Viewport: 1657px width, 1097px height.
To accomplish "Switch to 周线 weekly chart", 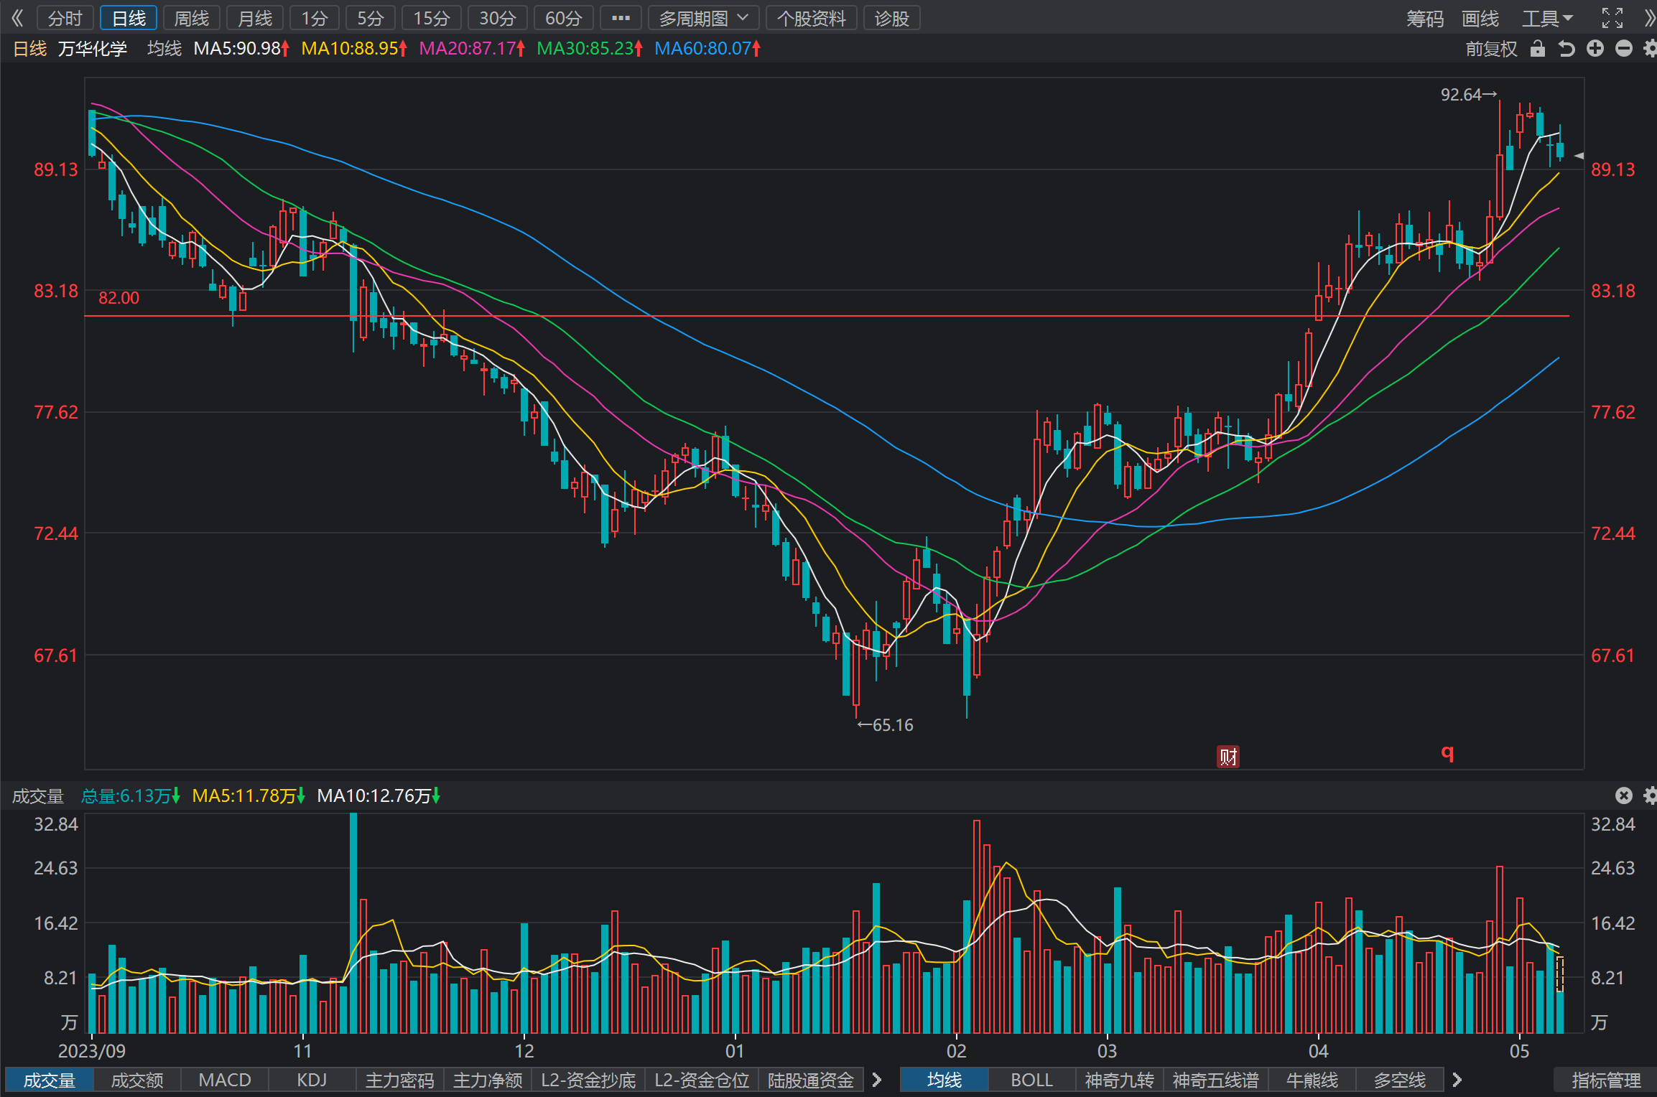I will click(192, 18).
